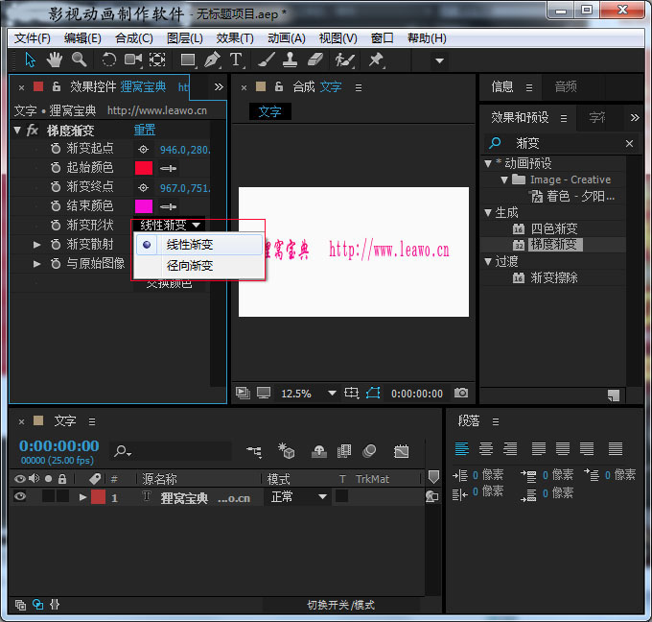Click the 0:00:00:00 timeline timecode
This screenshot has width=652, height=622.
[x=59, y=446]
